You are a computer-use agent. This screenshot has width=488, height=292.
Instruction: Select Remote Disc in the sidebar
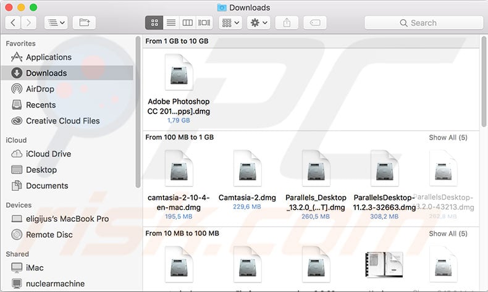pyautogui.click(x=67, y=235)
